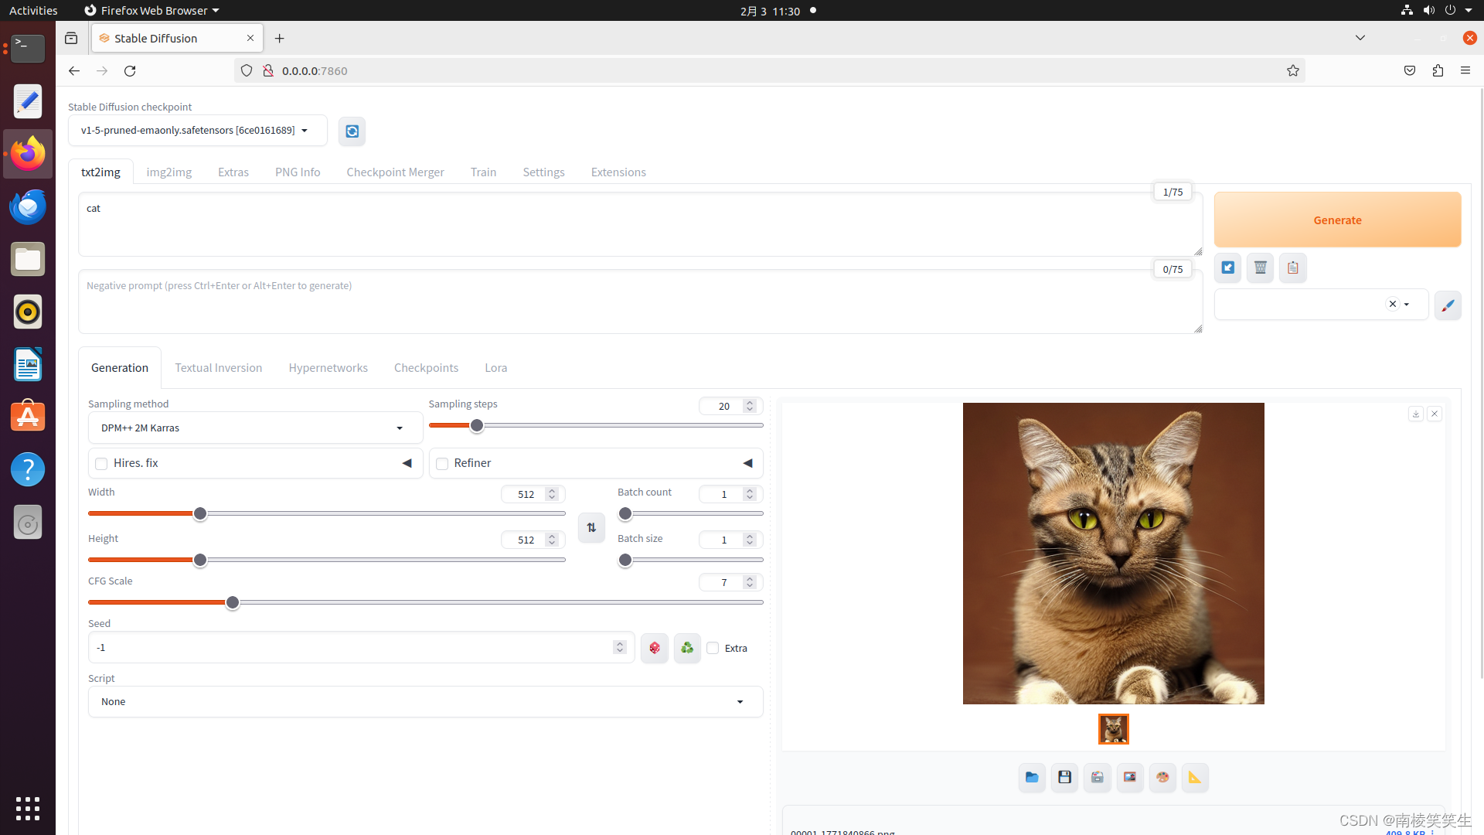Clear prompt with the trash icon
This screenshot has width=1484, height=835.
click(1261, 268)
